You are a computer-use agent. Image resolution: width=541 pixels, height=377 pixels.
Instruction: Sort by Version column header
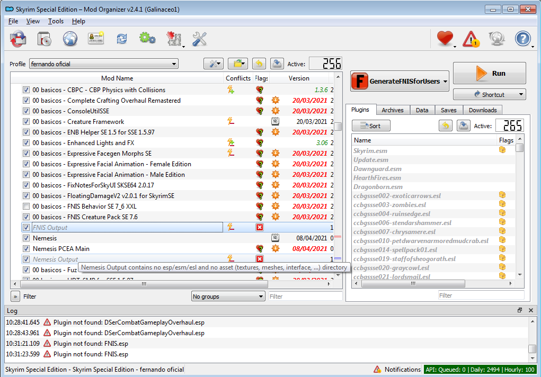299,78
